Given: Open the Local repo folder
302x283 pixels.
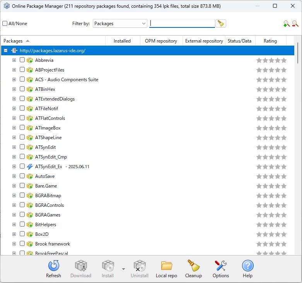Looking at the screenshot, I should (x=166, y=269).
